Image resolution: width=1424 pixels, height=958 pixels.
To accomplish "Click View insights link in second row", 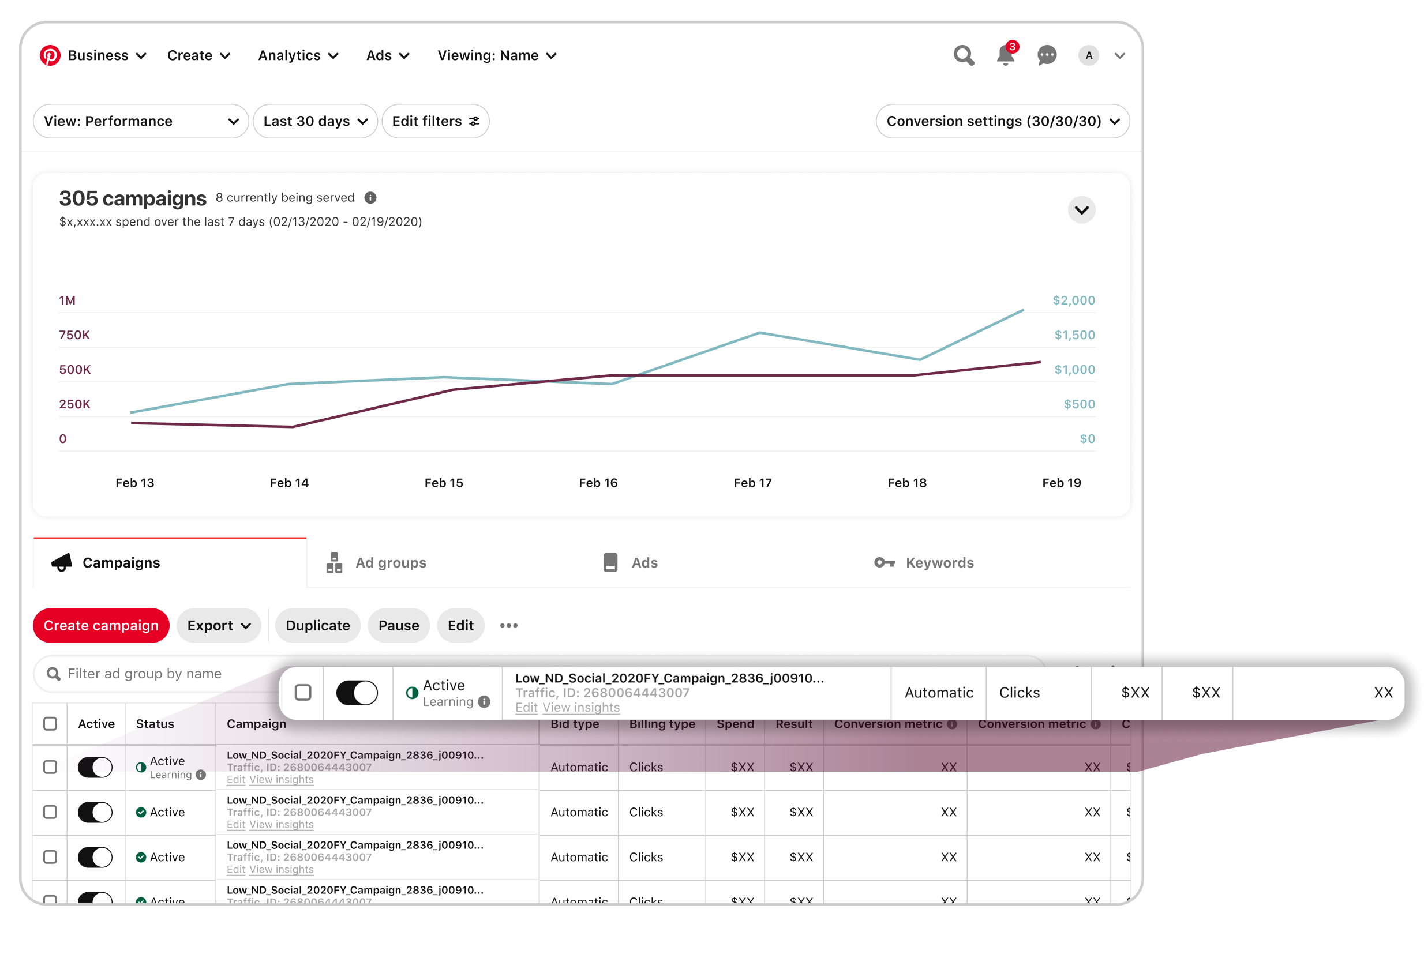I will (x=281, y=825).
